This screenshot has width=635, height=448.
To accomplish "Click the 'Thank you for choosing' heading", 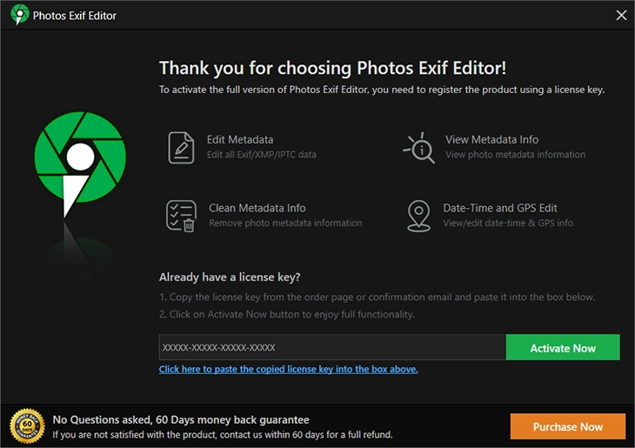I will pos(332,68).
